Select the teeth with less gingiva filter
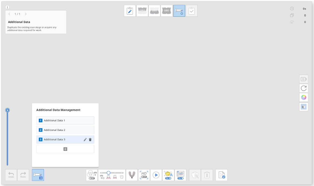 pyautogui.click(x=115, y=177)
